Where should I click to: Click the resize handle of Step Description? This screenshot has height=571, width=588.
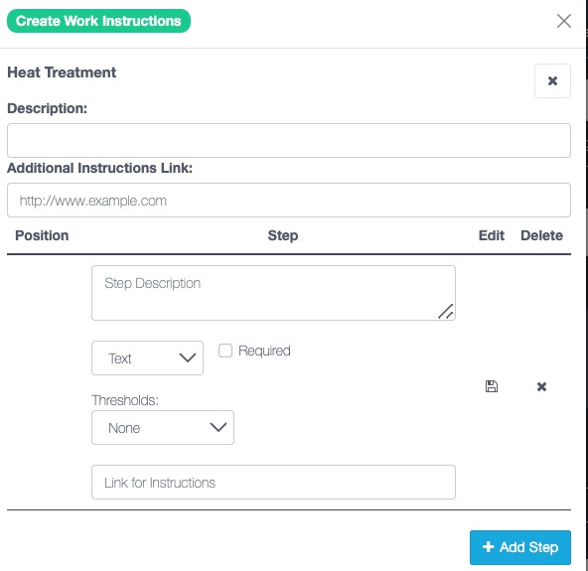[x=446, y=312]
